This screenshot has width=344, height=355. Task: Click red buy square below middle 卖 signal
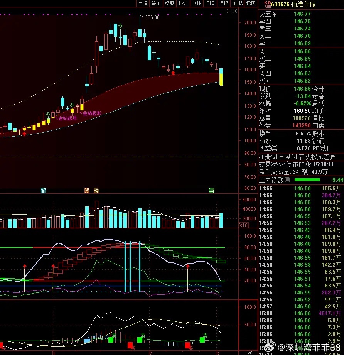(x=130, y=345)
